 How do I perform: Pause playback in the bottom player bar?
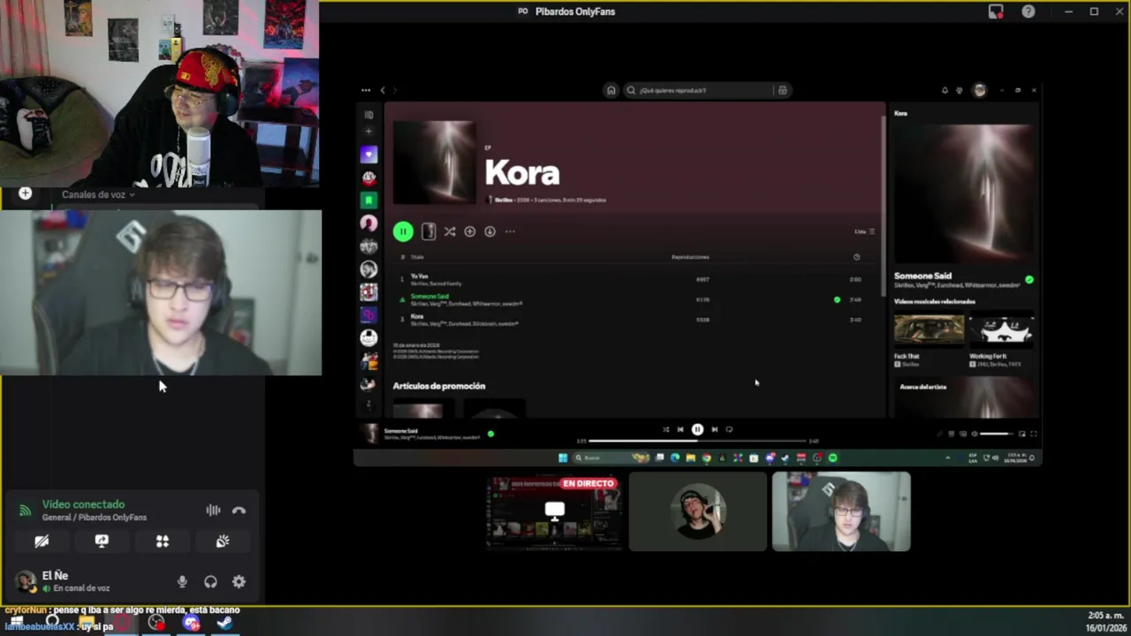coord(697,429)
